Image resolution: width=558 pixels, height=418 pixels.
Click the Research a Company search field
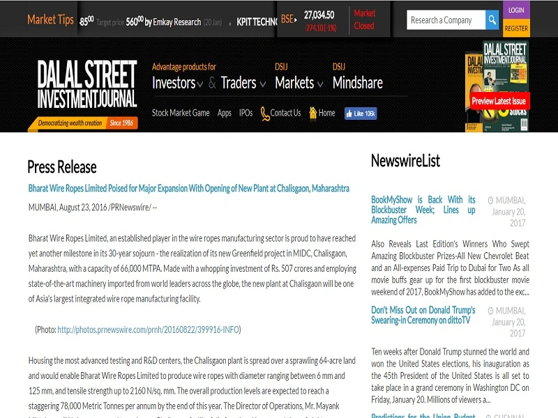pos(446,20)
